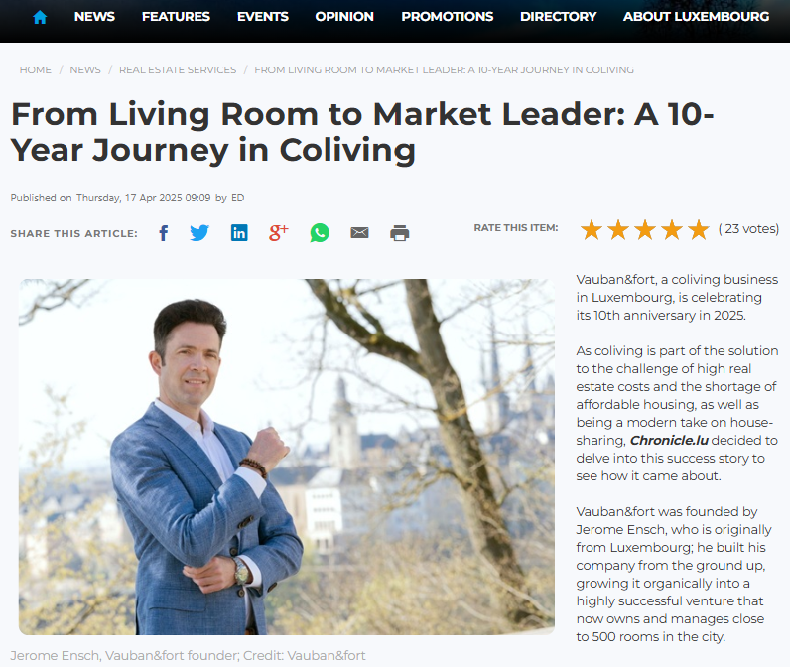Rate the article three stars

645,229
